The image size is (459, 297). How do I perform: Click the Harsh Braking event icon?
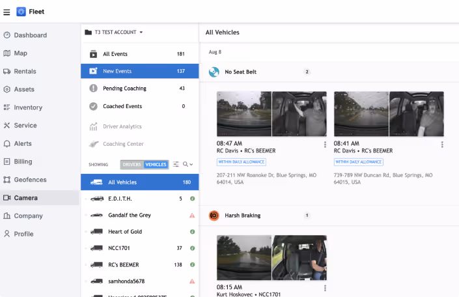coord(214,216)
